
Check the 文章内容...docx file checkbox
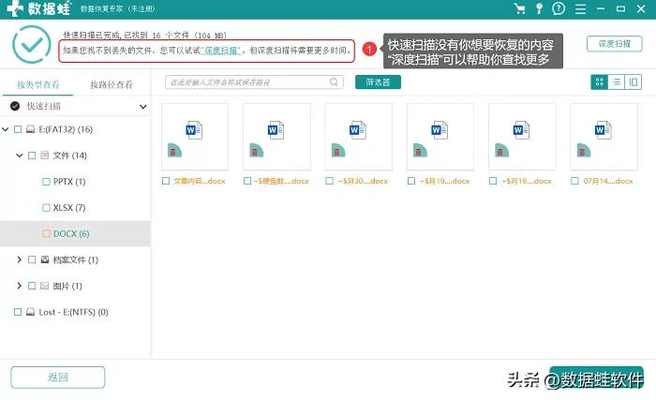166,181
